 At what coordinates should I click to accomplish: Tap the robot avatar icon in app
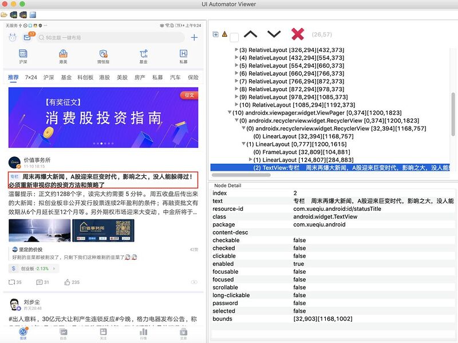coord(13,37)
